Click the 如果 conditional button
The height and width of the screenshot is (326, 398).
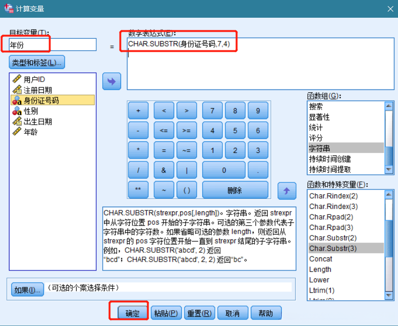click(27, 289)
